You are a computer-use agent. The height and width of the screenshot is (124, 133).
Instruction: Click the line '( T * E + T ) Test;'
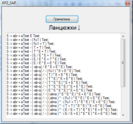pyautogui.click(x=31, y=51)
